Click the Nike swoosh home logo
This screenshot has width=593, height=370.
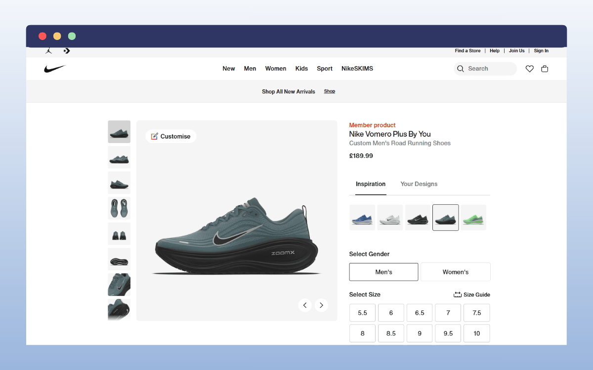pyautogui.click(x=55, y=69)
